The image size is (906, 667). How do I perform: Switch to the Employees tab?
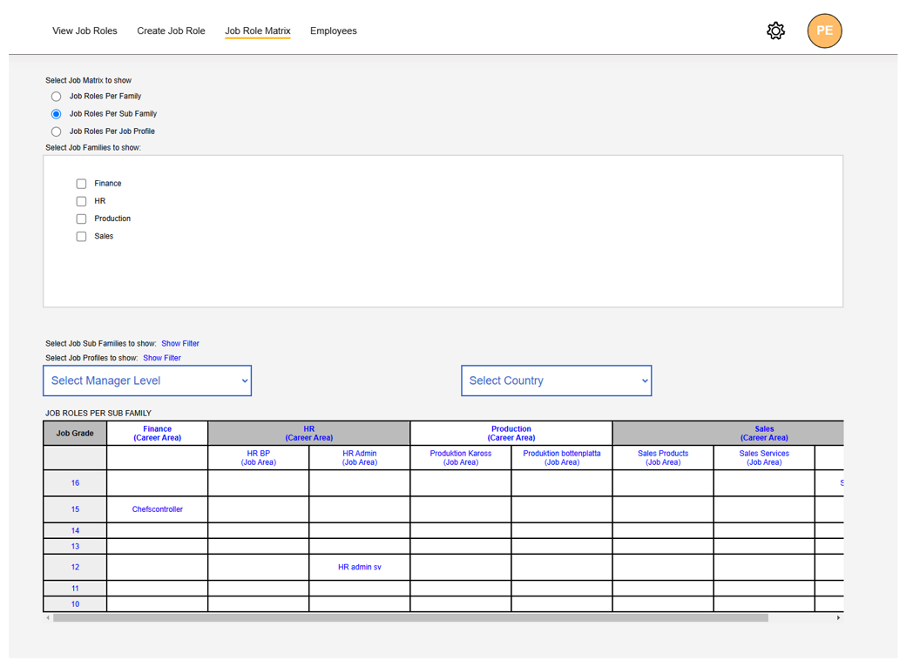333,31
